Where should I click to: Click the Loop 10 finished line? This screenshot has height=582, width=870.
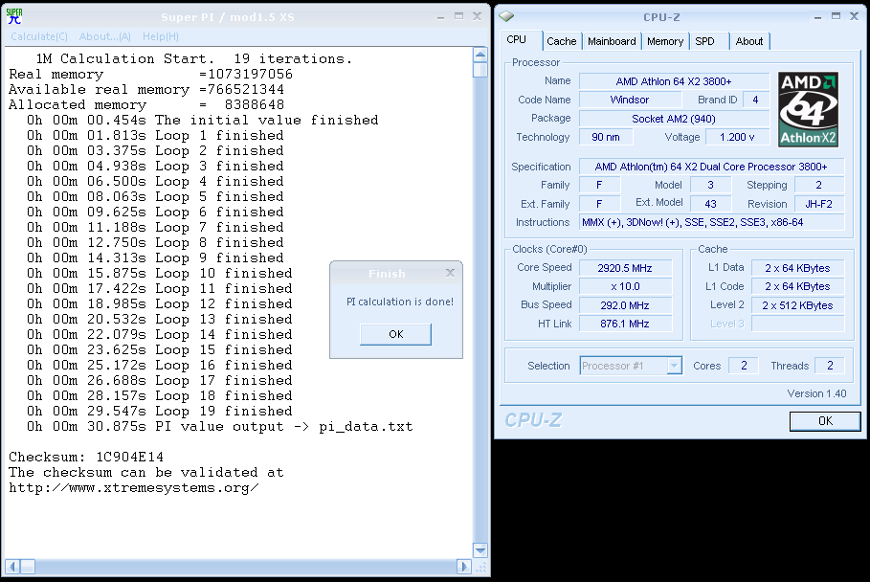tap(160, 274)
